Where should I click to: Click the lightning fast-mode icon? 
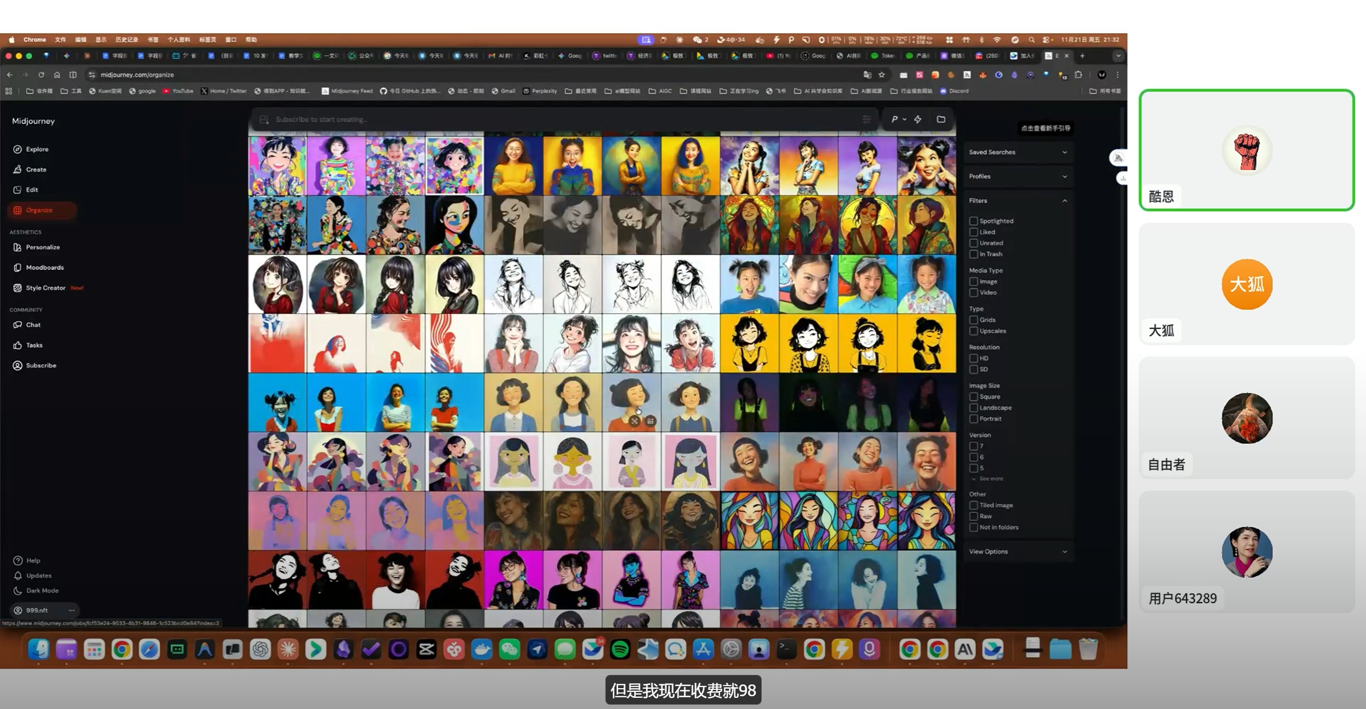coord(918,120)
